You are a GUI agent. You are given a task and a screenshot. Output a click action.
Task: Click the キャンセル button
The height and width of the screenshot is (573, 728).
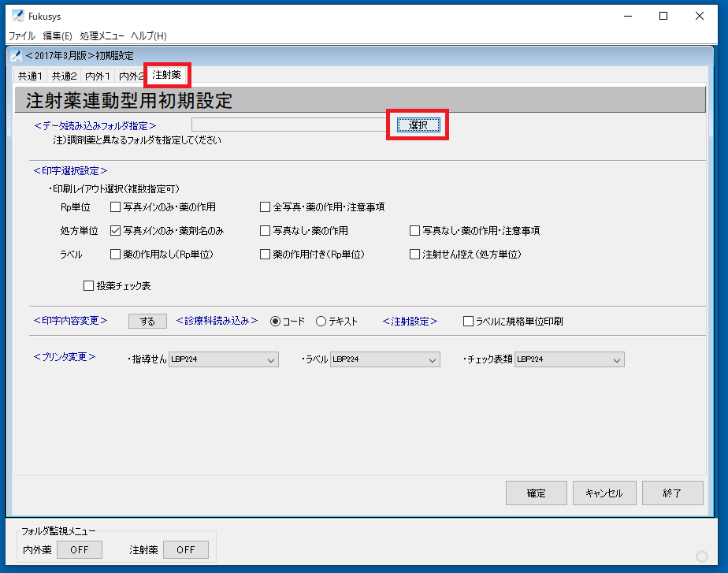pos(604,493)
